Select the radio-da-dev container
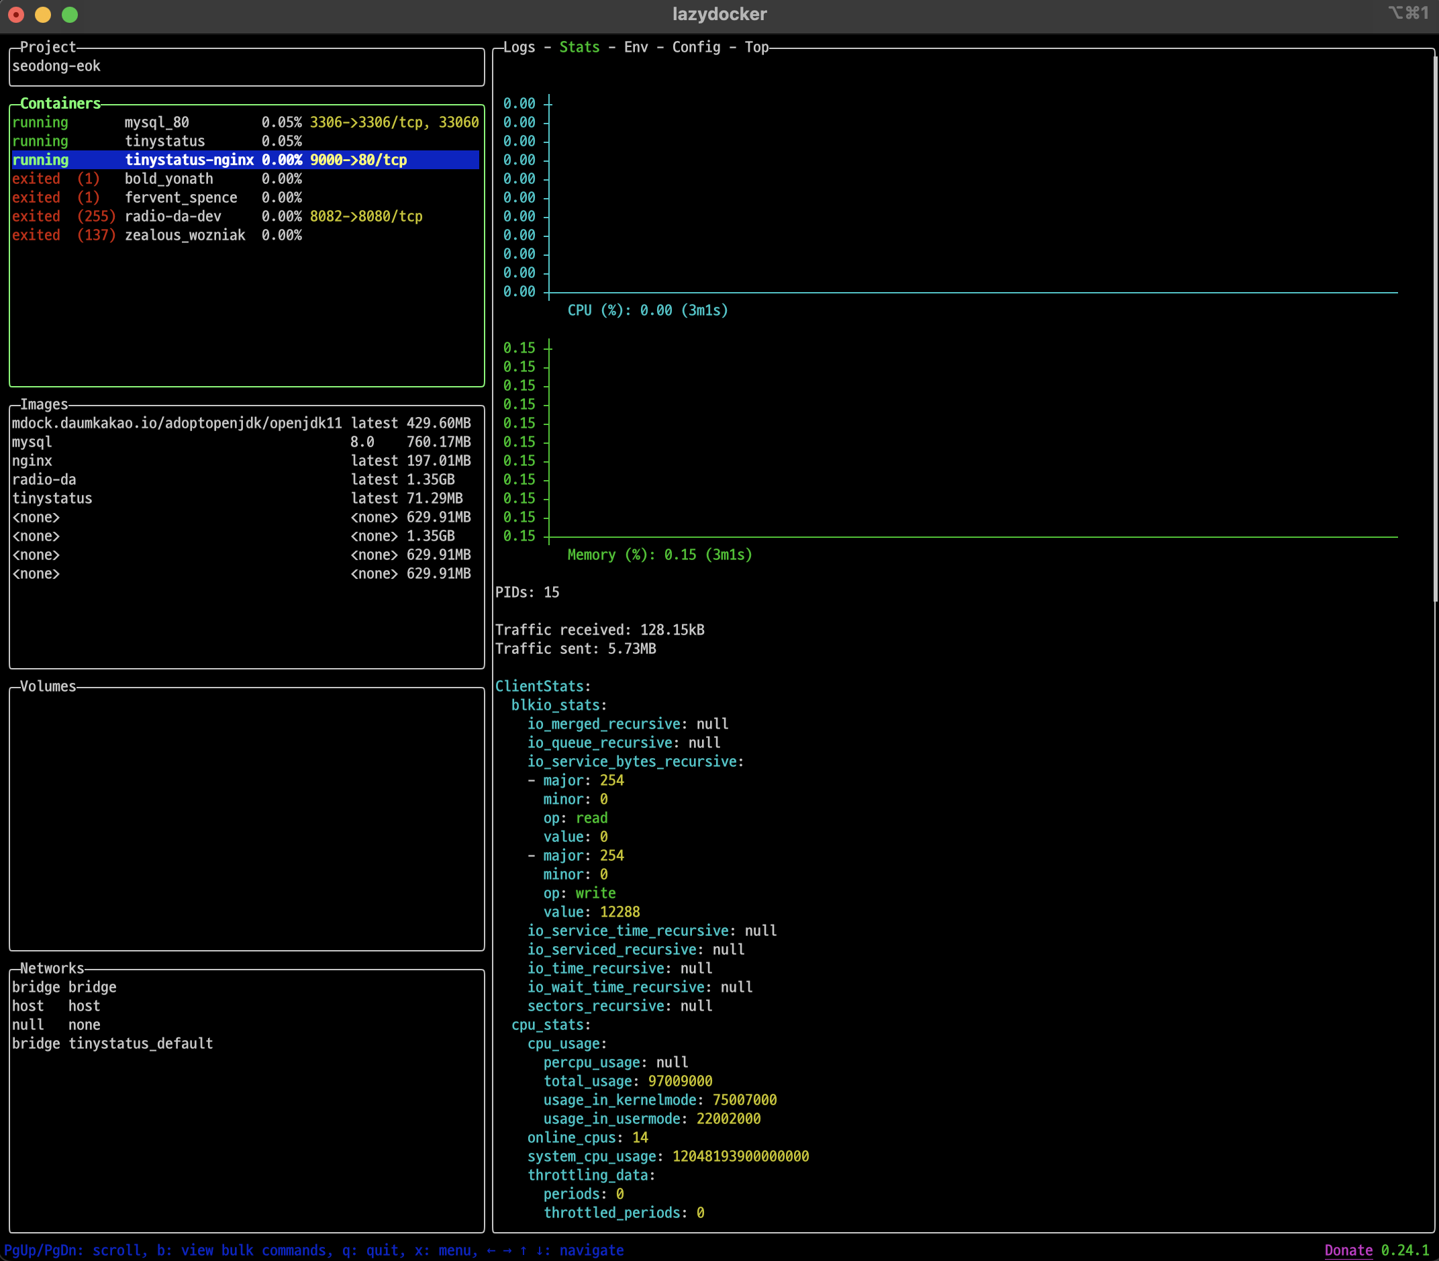The width and height of the screenshot is (1439, 1261). [173, 217]
